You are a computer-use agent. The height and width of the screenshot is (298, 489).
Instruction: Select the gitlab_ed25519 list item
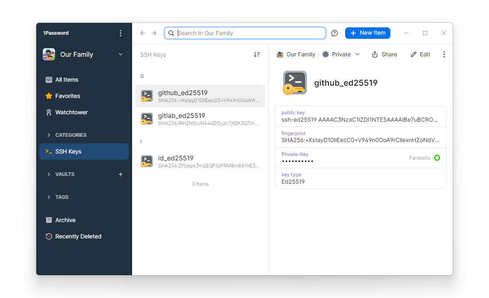(200, 119)
